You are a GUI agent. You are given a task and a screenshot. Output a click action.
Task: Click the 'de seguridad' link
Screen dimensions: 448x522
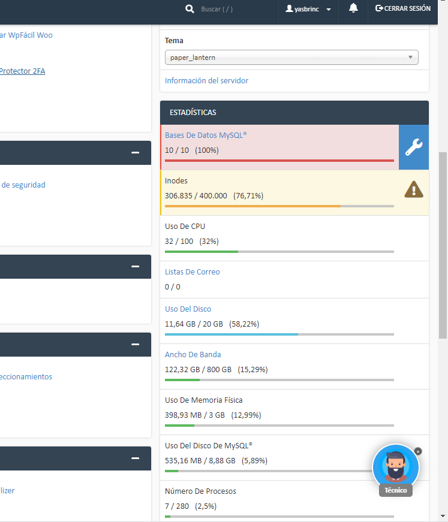[23, 185]
